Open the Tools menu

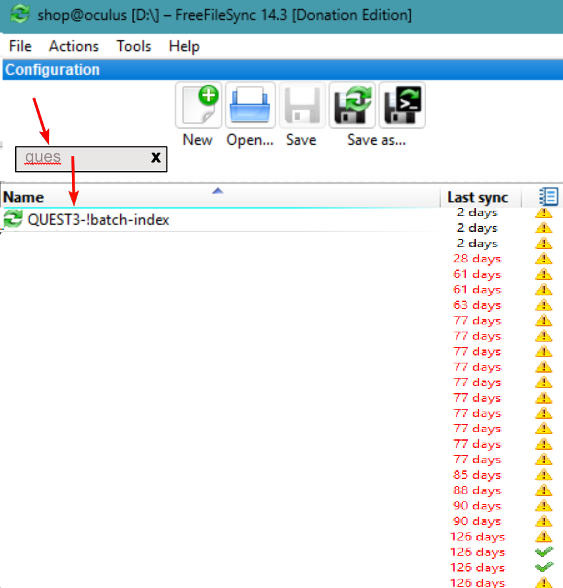tap(133, 46)
